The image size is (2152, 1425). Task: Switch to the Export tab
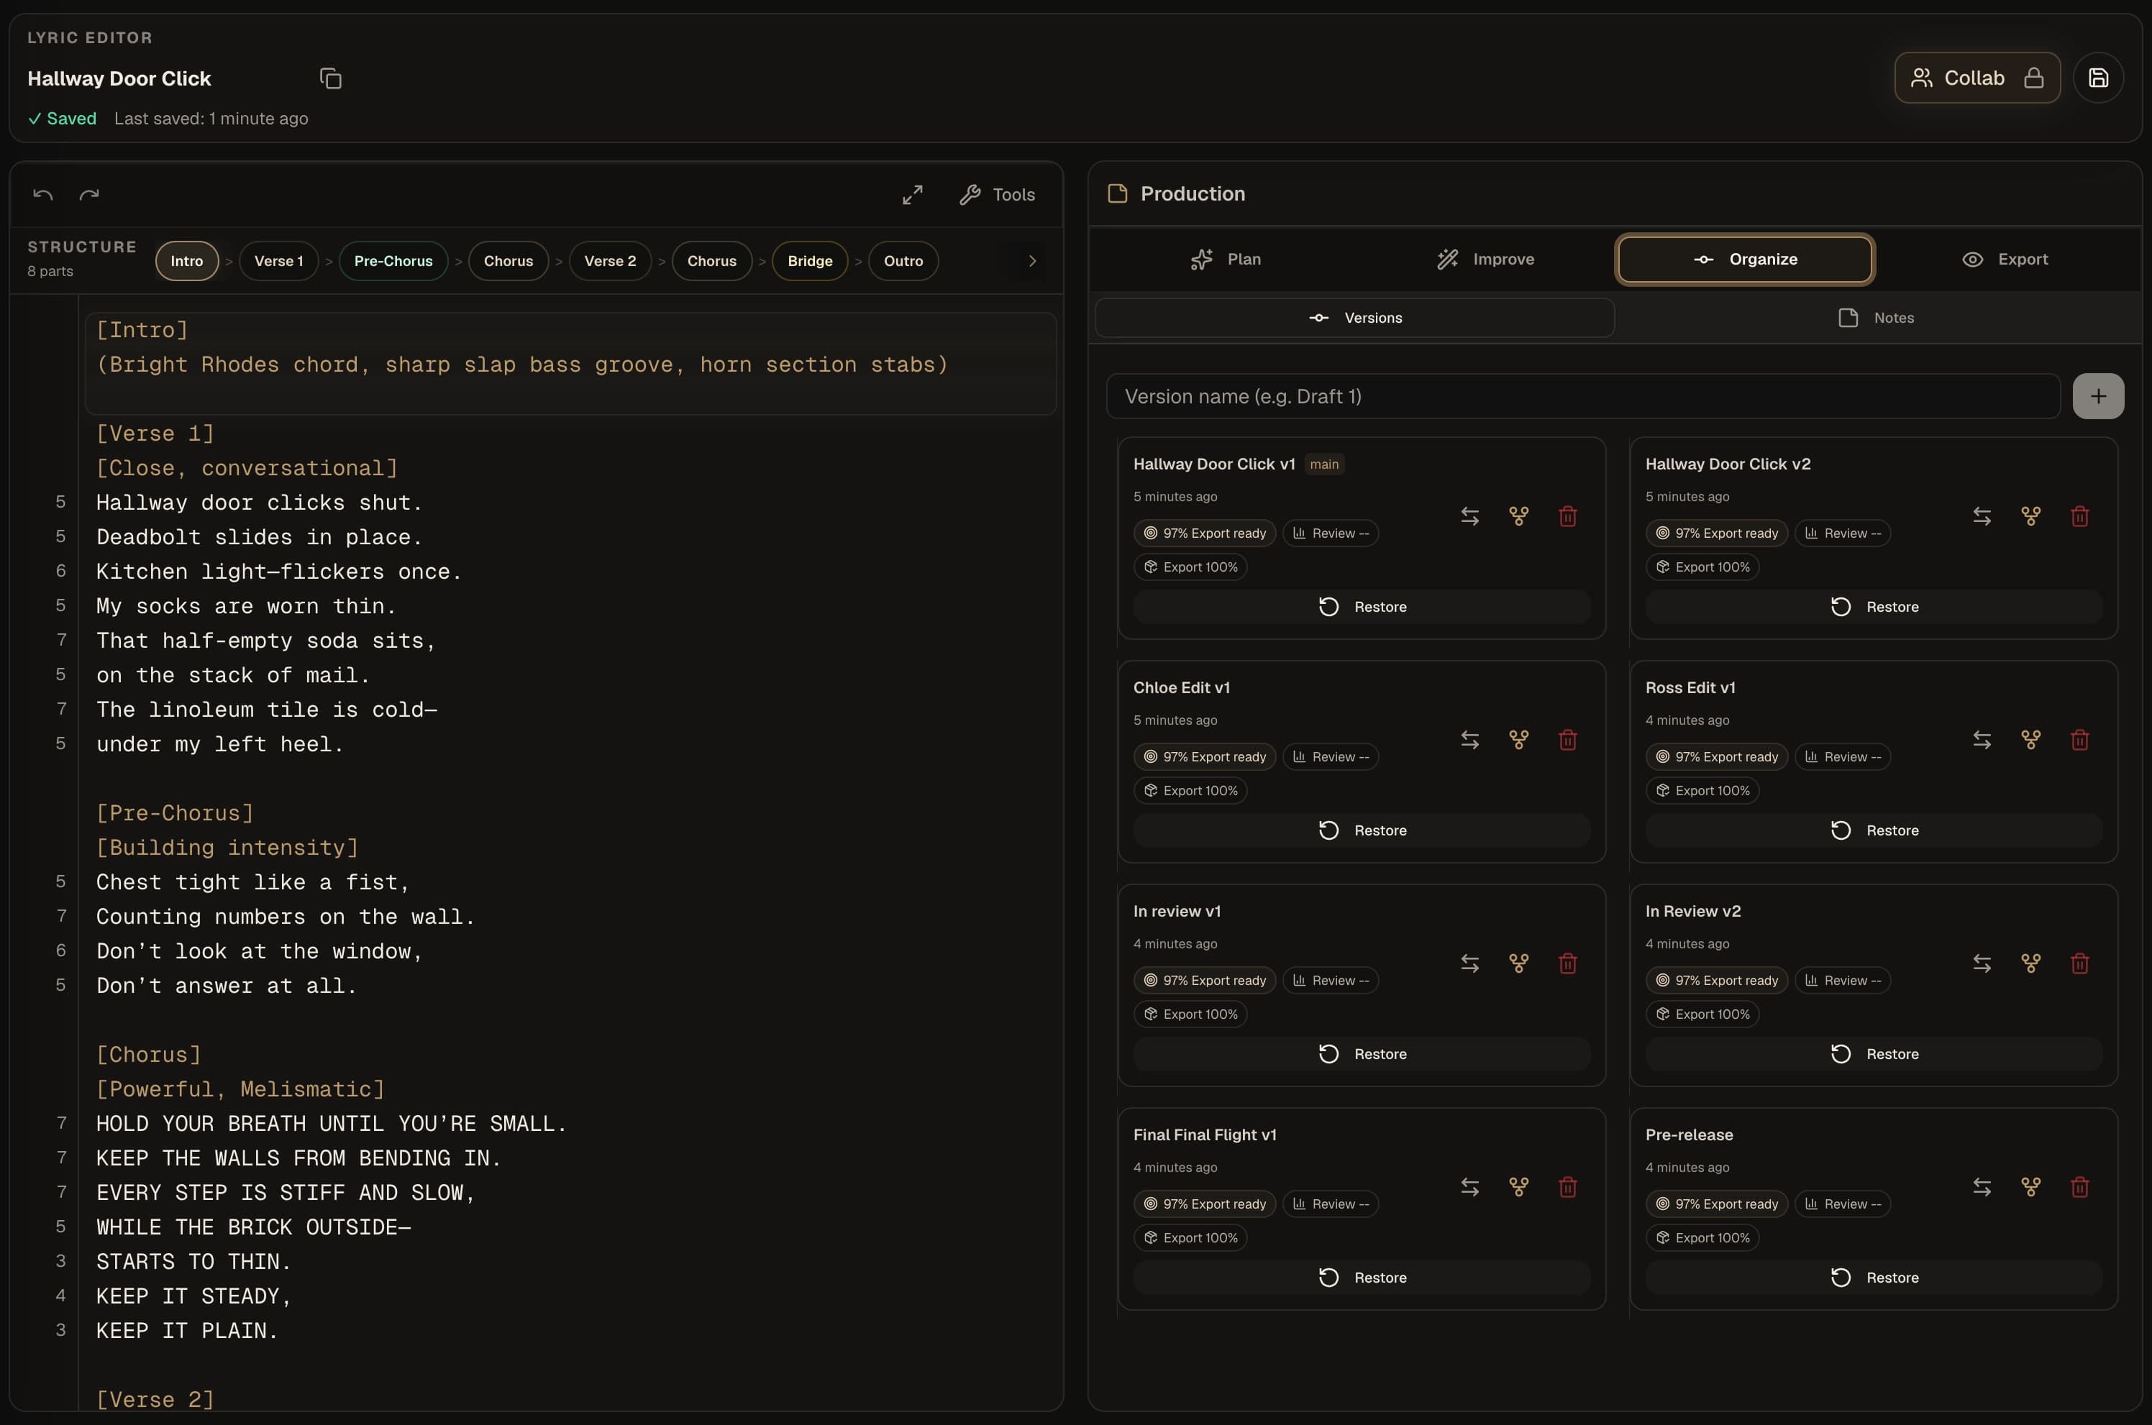pos(2005,259)
